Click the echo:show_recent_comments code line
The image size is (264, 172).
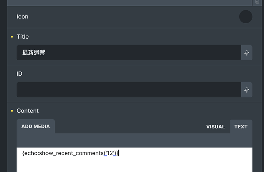tap(70, 153)
